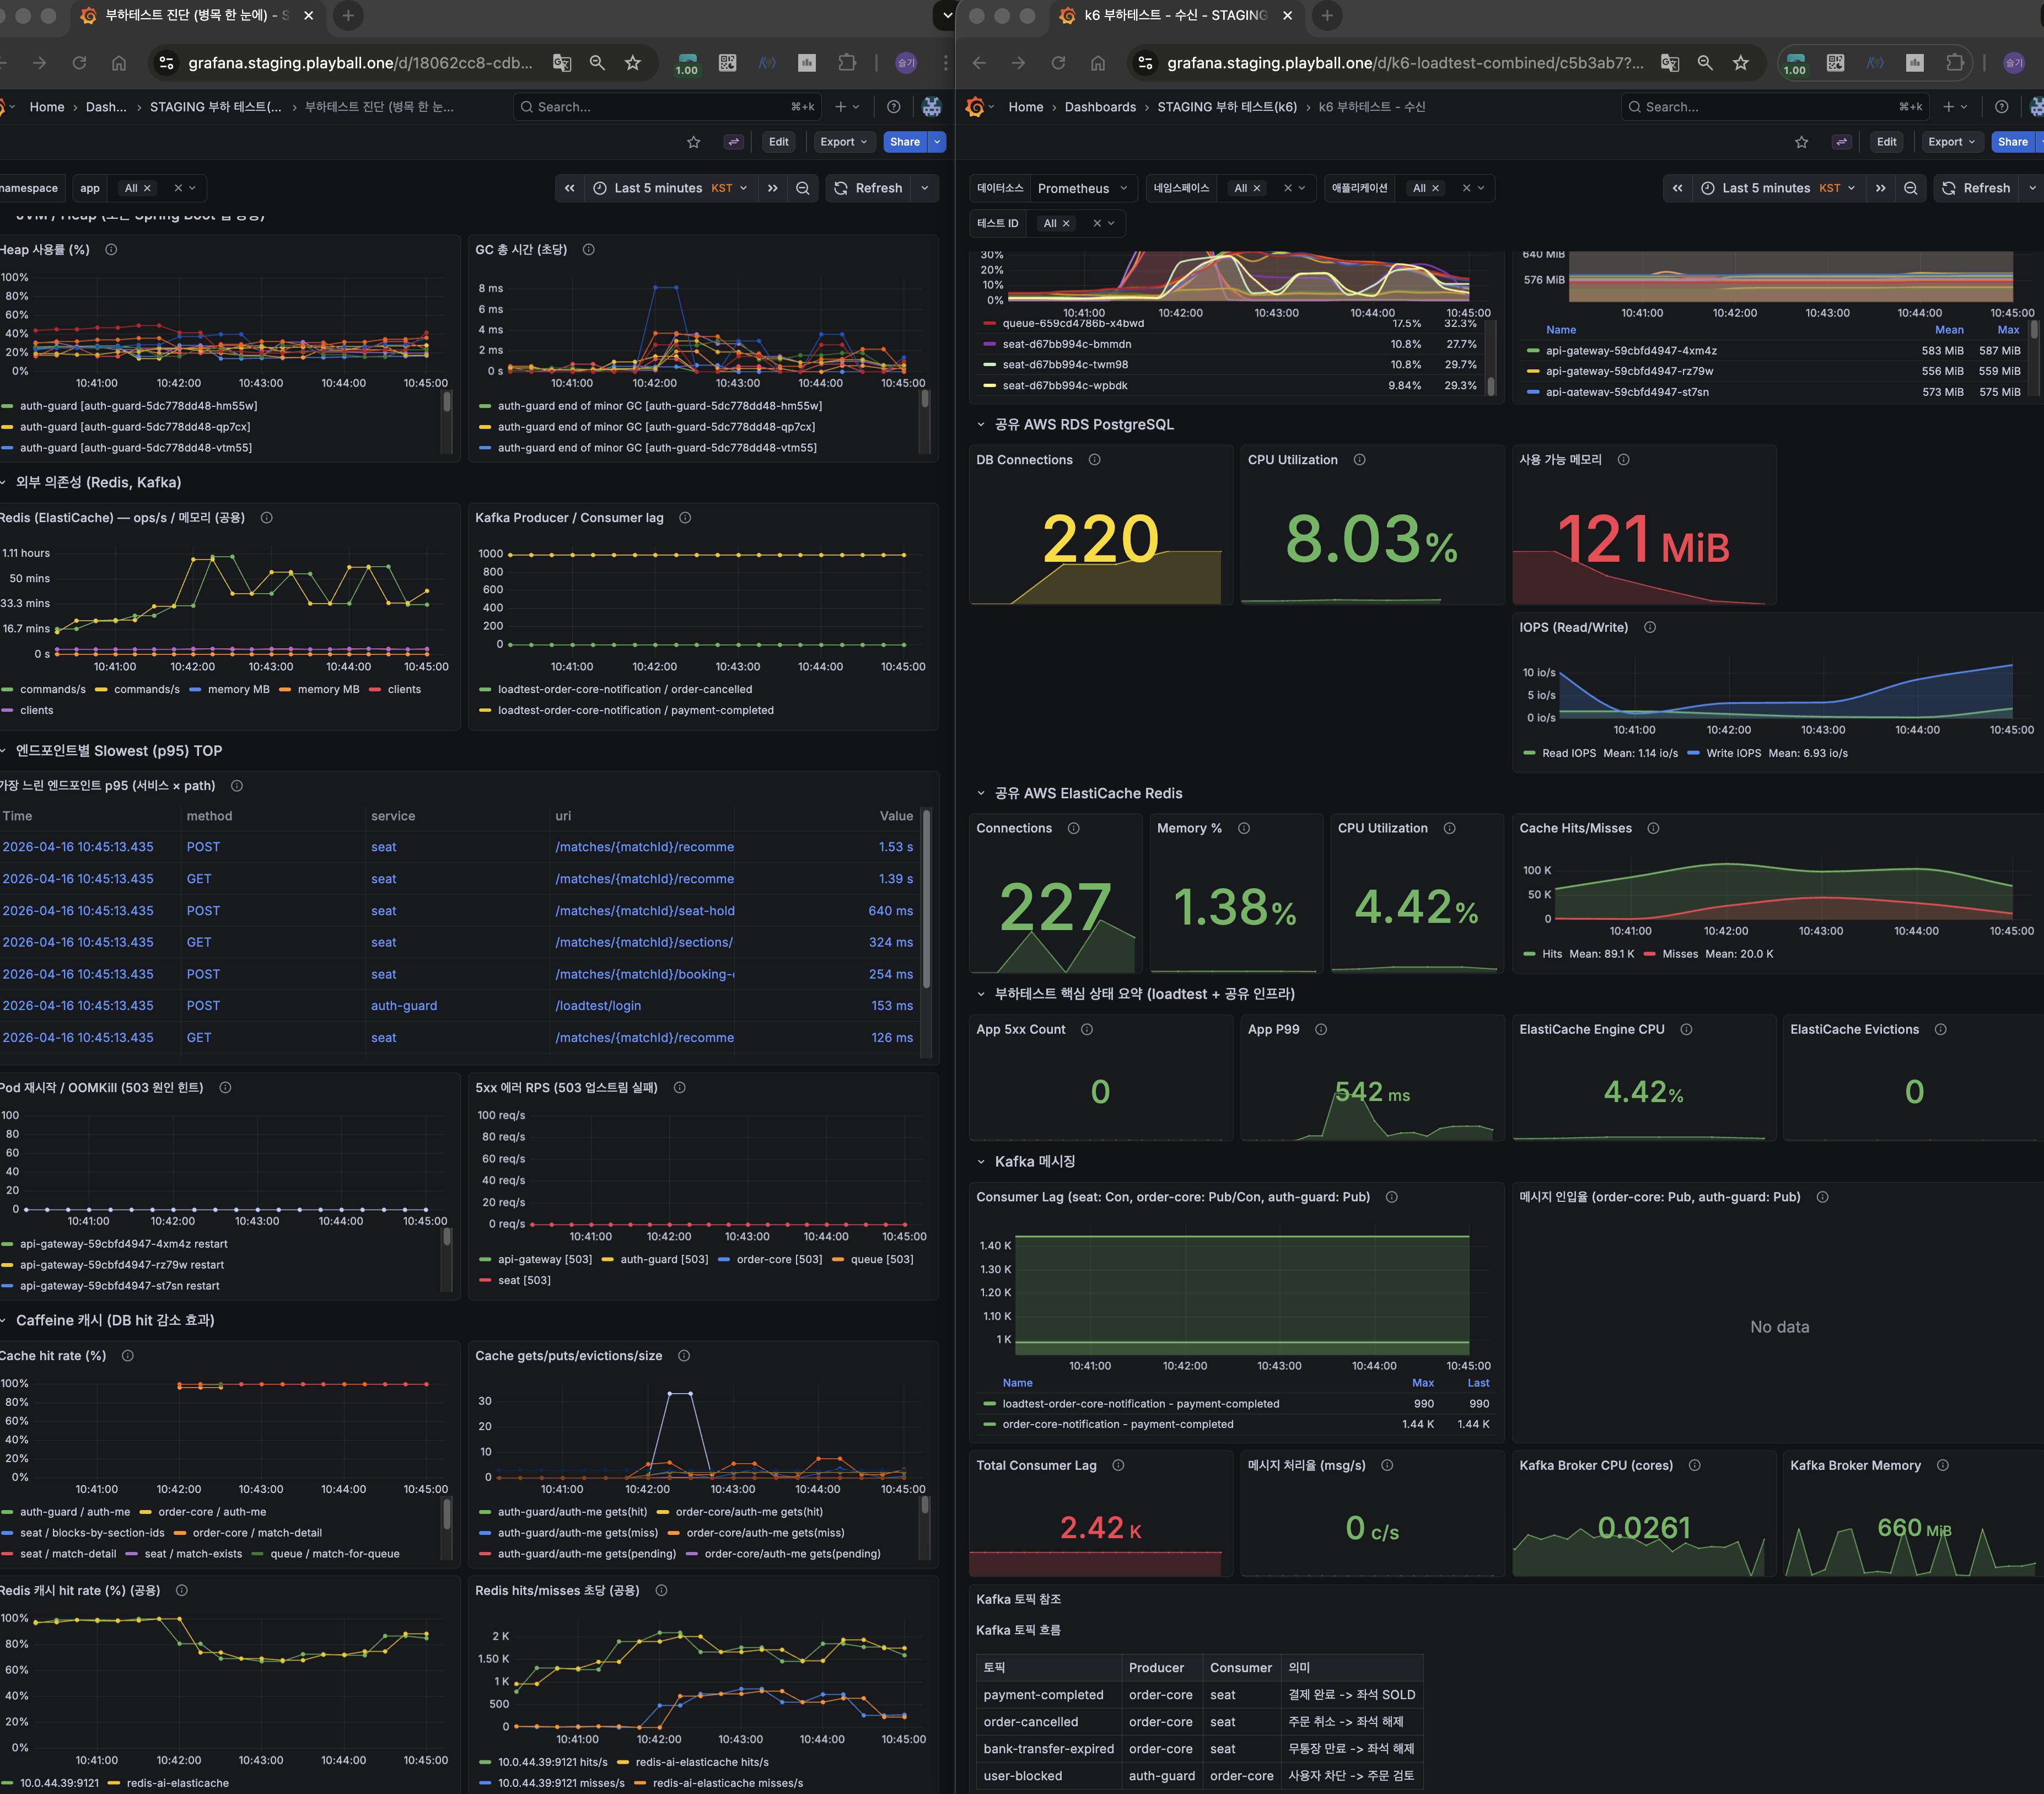2044x1794 pixels.
Task: Click the bookmark star in left browser address bar
Action: [633, 63]
